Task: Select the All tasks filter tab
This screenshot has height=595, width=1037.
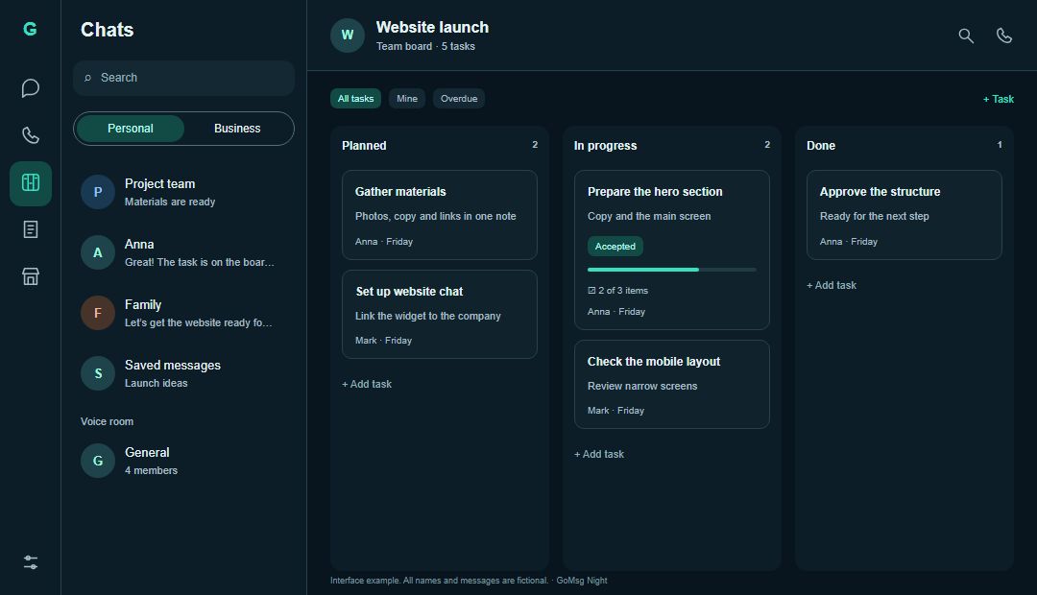Action: 356,99
